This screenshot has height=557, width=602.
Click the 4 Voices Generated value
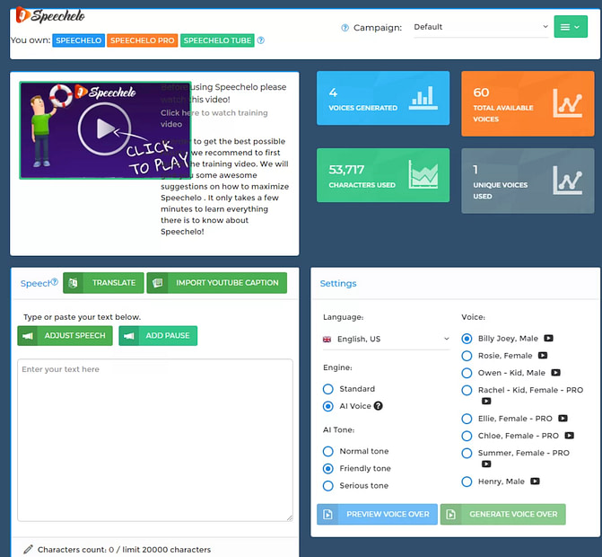[333, 93]
